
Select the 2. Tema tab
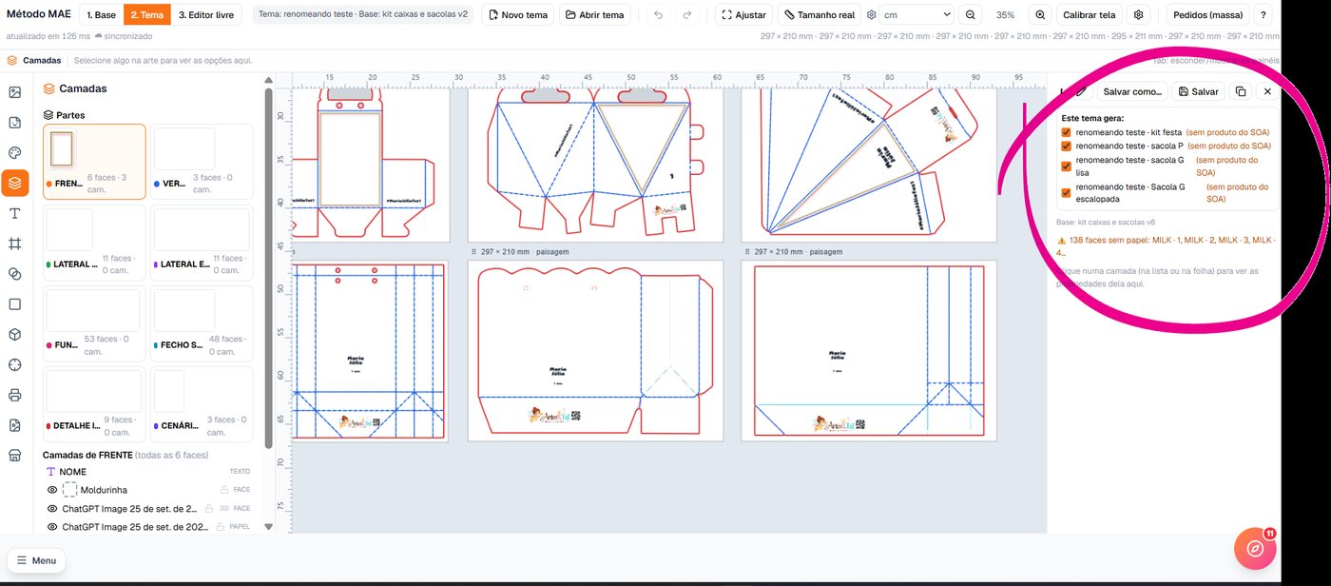[x=146, y=15]
